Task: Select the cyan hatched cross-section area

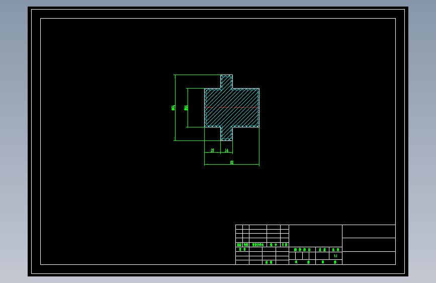Action: [x=232, y=108]
